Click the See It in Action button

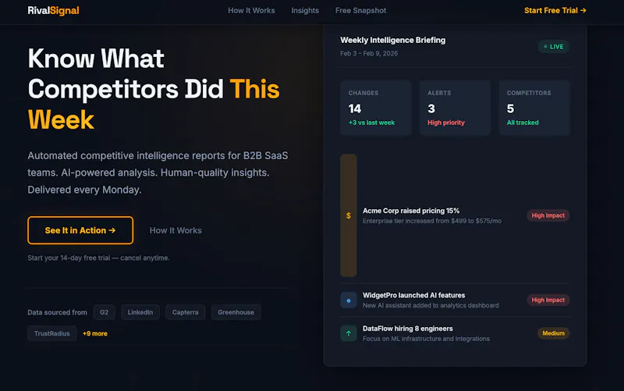pos(80,230)
